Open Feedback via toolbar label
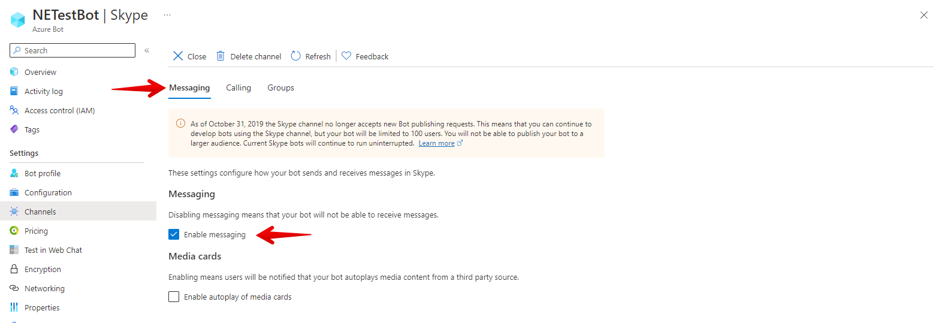The height and width of the screenshot is (323, 945). click(372, 56)
